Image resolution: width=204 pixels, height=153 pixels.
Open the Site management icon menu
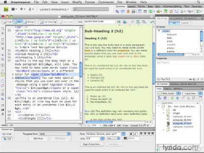tap(31, 9)
